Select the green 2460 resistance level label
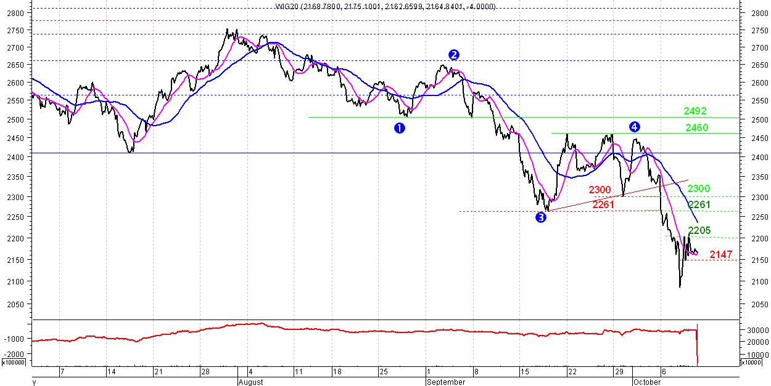 [697, 128]
